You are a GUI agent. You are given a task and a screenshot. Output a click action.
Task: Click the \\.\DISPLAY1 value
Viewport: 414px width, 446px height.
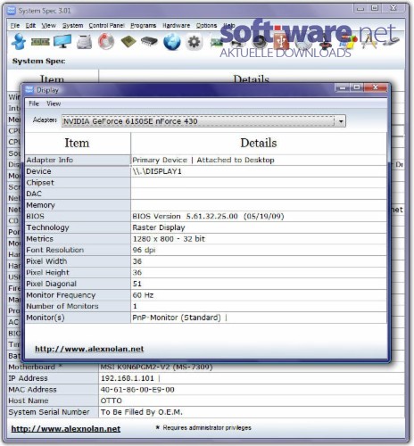[157, 171]
